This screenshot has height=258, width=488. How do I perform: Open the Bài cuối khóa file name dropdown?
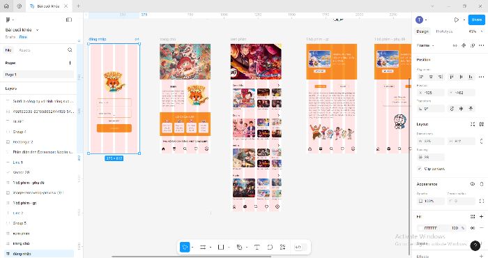tap(38, 30)
